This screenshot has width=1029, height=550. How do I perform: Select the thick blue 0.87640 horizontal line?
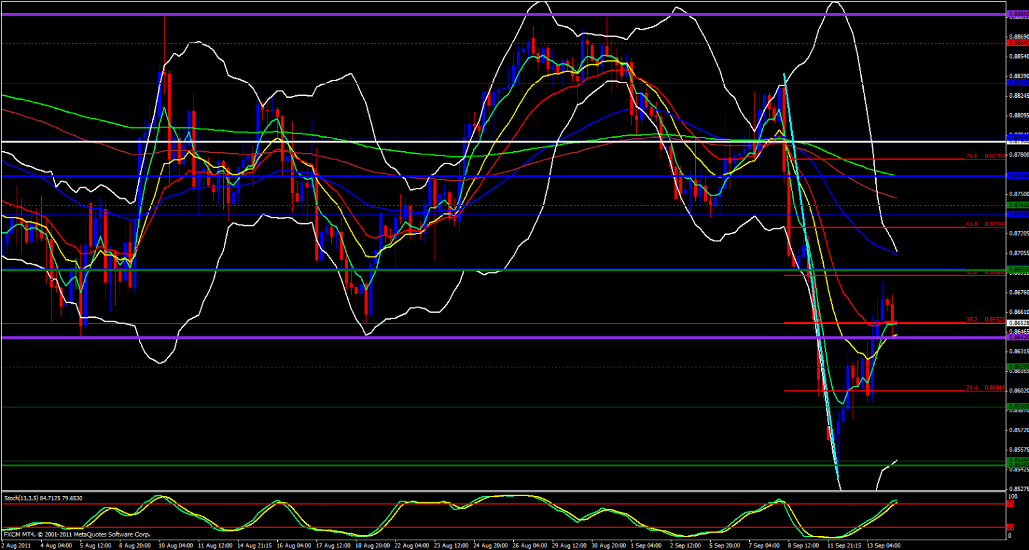pos(504,176)
